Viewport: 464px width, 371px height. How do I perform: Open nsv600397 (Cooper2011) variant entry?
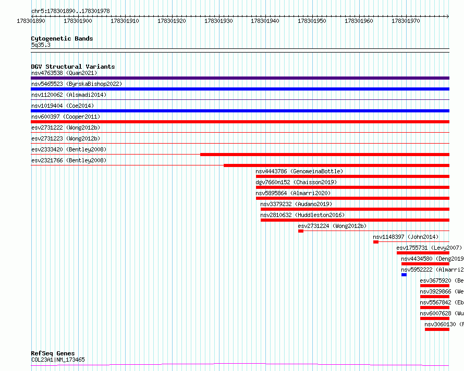65,117
